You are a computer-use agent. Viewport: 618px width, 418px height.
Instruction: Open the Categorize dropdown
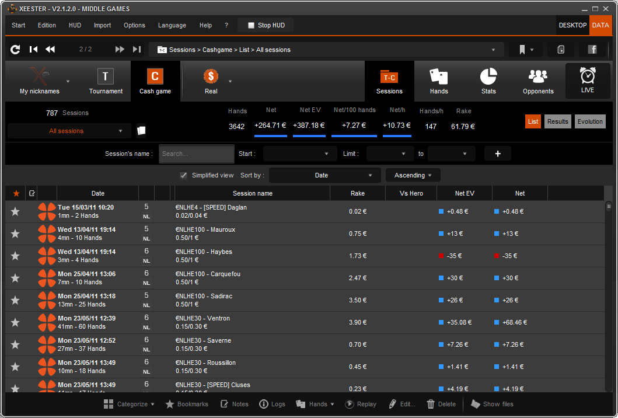129,403
